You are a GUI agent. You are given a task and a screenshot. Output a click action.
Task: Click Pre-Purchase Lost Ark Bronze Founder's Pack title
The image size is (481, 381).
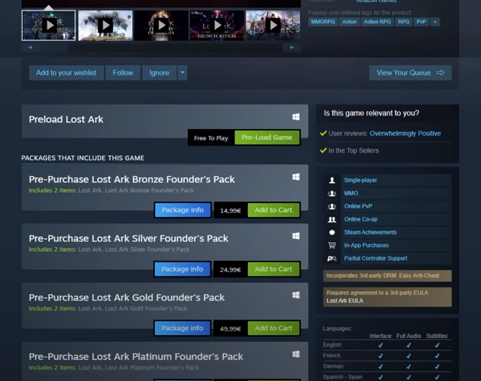point(132,179)
